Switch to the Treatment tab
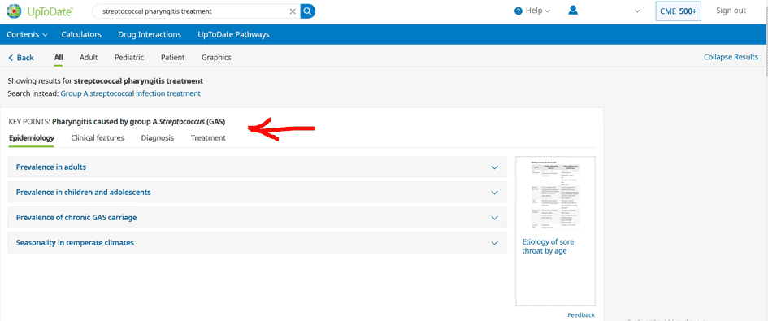 [x=208, y=137]
